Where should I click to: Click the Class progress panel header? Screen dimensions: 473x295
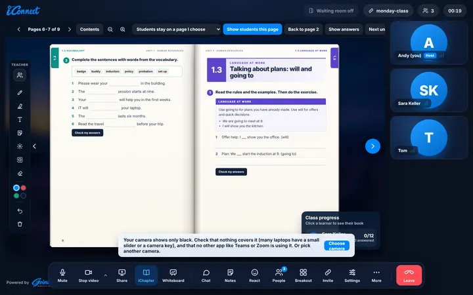pos(322,218)
